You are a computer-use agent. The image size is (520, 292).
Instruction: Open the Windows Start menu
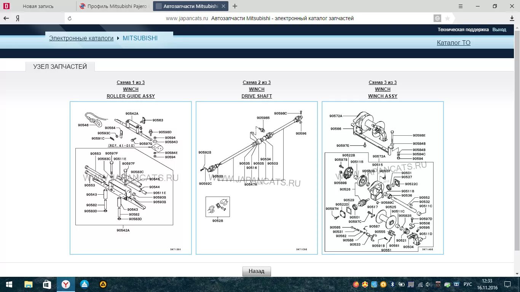[9, 284]
